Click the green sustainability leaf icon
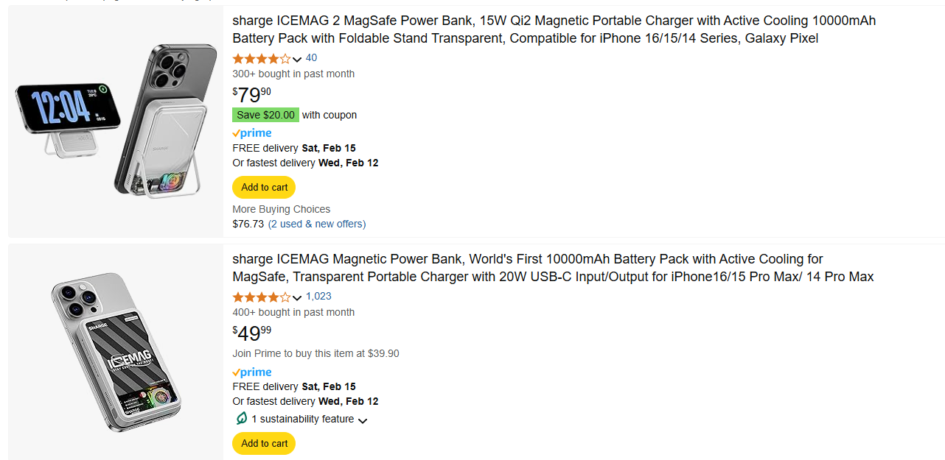Image resolution: width=945 pixels, height=460 pixels. click(241, 419)
